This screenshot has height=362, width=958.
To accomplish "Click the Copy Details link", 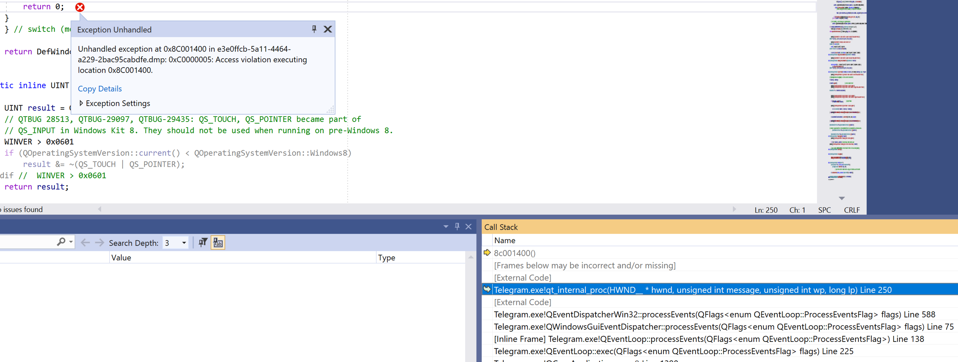I will 100,89.
